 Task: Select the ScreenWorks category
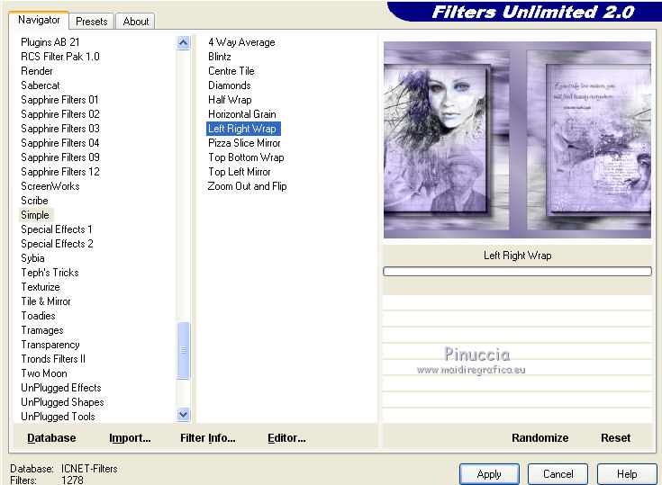coord(50,186)
